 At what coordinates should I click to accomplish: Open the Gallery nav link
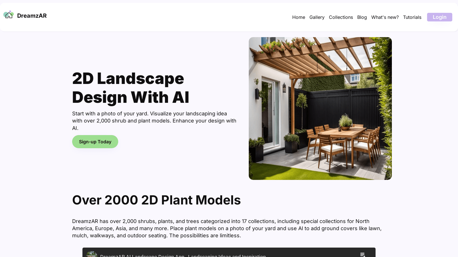(317, 17)
